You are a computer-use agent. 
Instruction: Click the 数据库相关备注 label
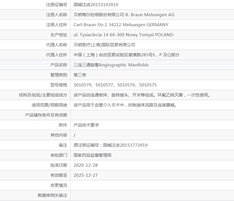pyautogui.click(x=52, y=195)
